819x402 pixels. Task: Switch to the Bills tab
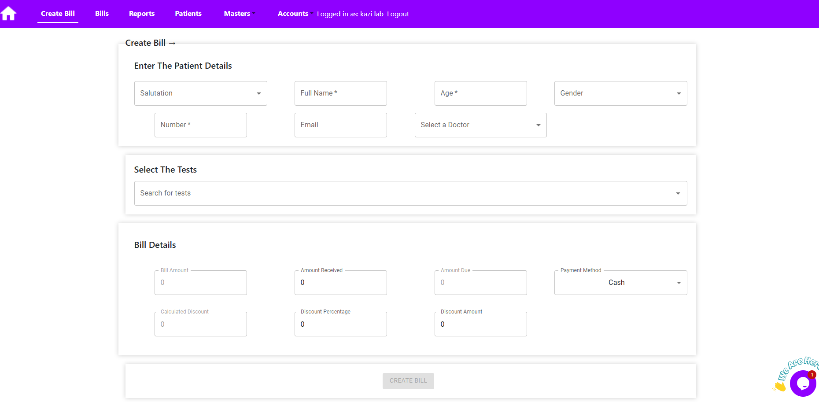point(102,14)
